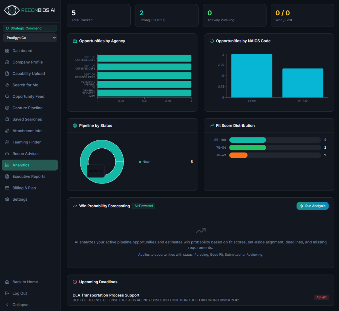Go to Opportunity Feed page
Viewport: 339px width, 311px height.
(x=30, y=96)
